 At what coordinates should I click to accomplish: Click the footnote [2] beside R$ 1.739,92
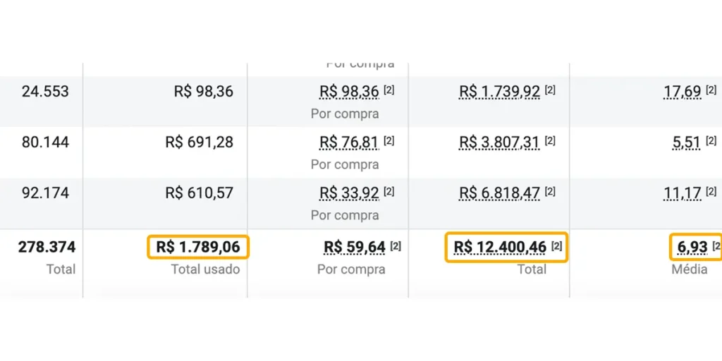550,90
